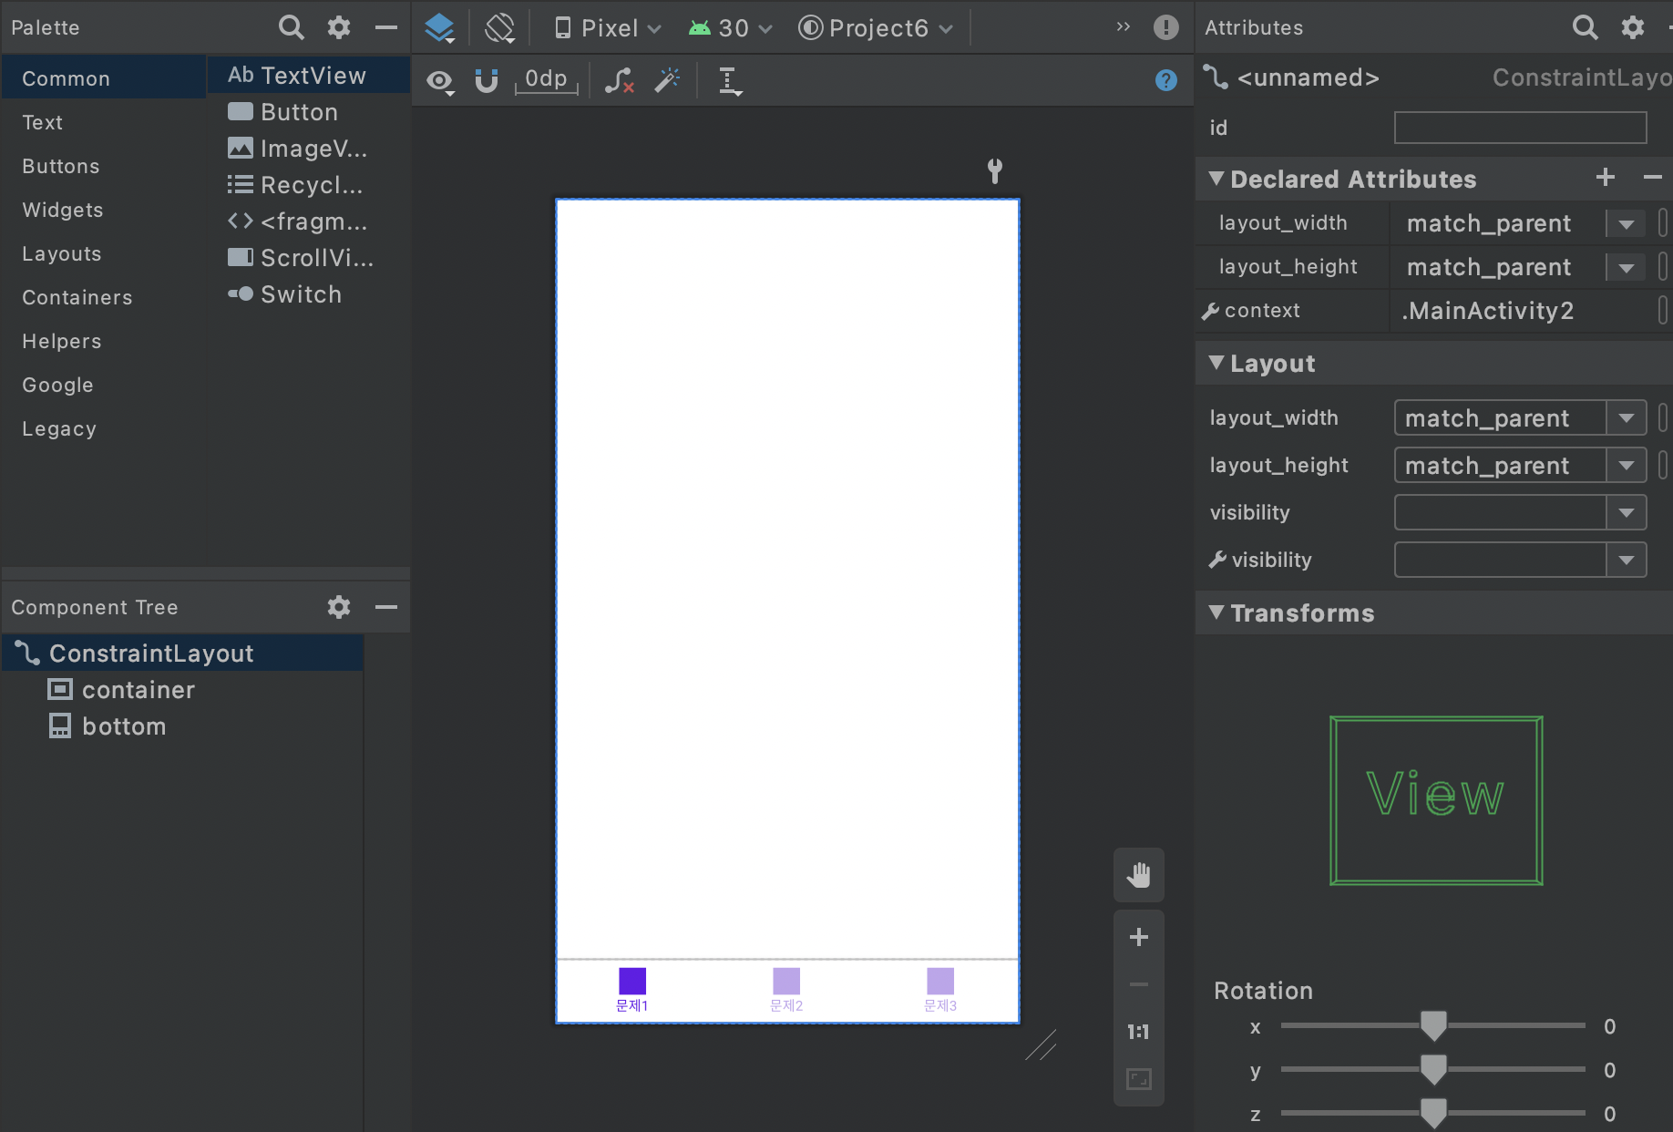
Task: Pick ScrollView from palette
Action: tap(309, 258)
